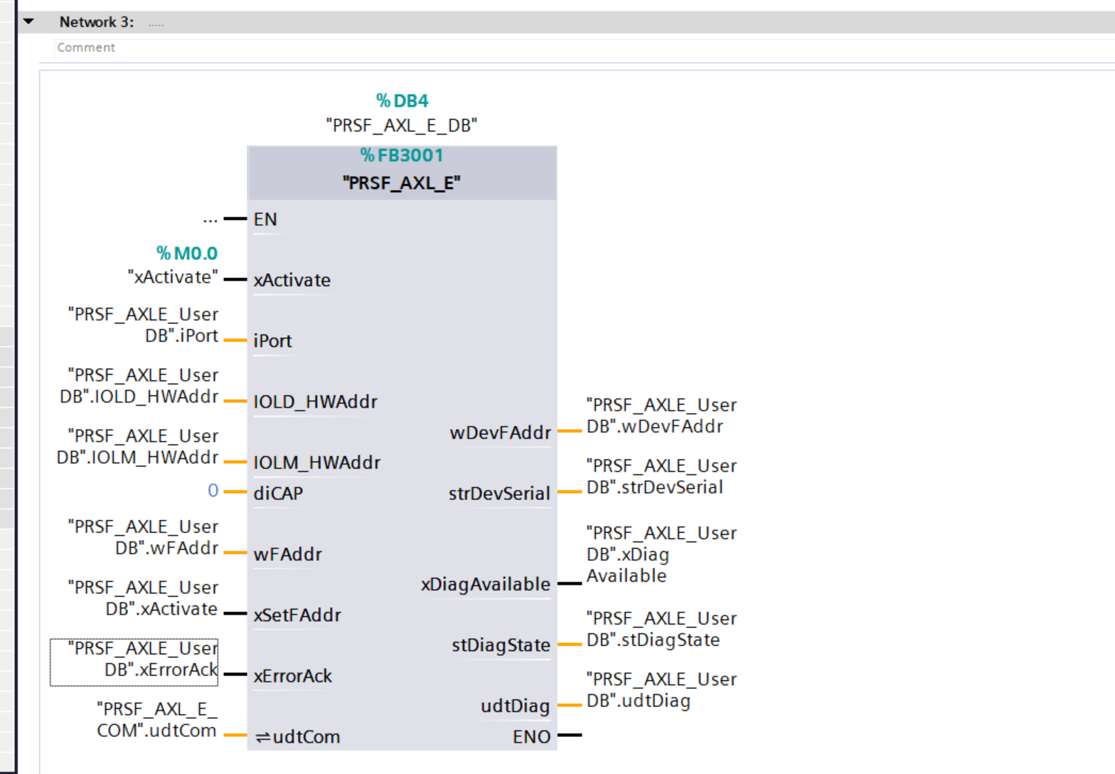Click the ENO output pin
Screen dimensions: 1115x774
coord(532,737)
